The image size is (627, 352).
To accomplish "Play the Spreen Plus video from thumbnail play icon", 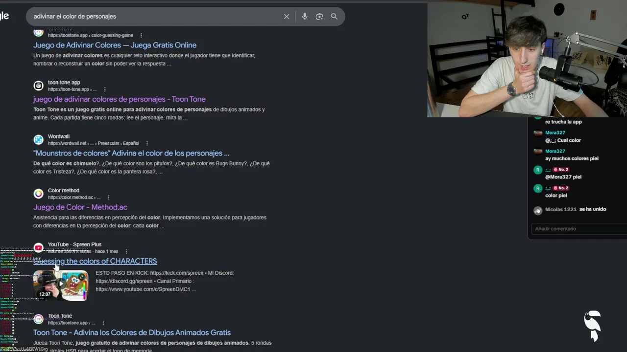I will [x=61, y=284].
